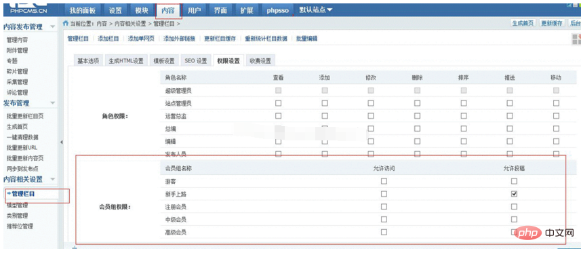Viewport: 581px width, 255px height.
Task: Open 类别管理 in the sidebar
Action: 17,216
